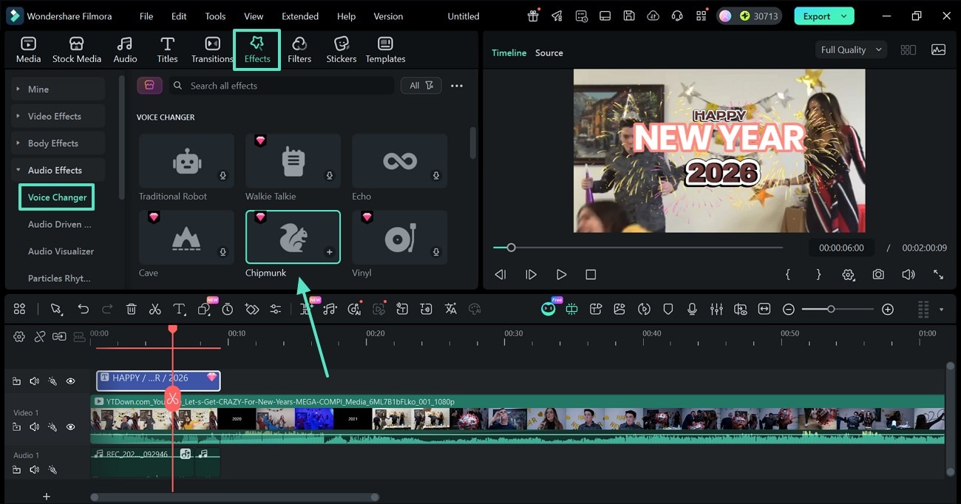961x504 pixels.
Task: Click the Export button
Action: tap(817, 16)
